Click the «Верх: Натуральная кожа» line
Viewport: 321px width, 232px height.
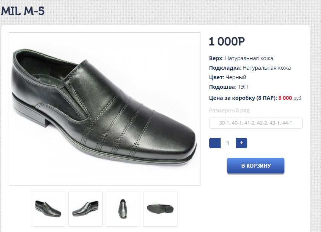click(x=241, y=58)
